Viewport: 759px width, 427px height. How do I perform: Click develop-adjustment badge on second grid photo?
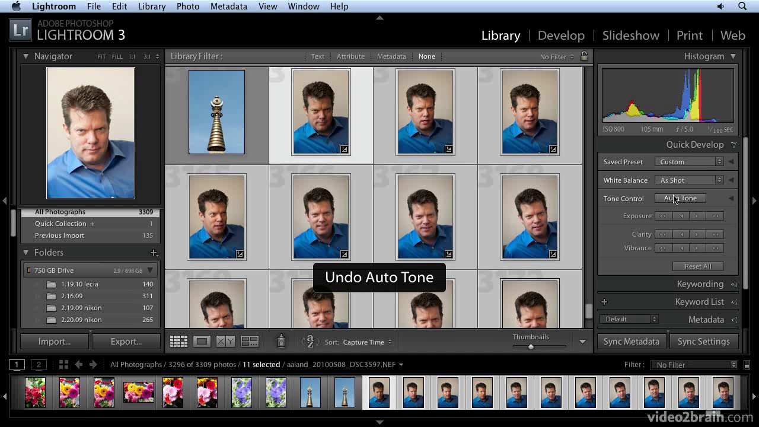point(344,149)
